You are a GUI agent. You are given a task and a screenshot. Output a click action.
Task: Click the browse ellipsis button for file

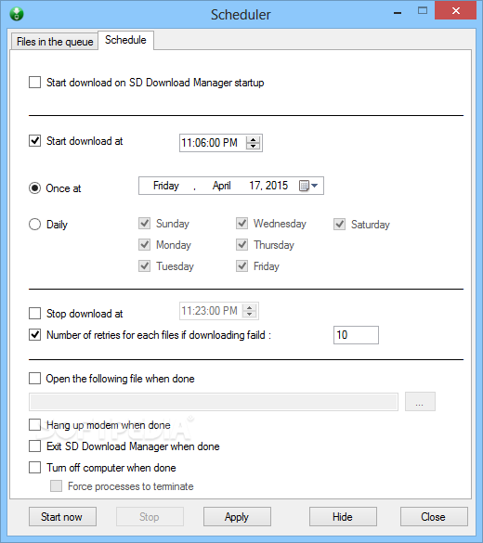tap(420, 402)
